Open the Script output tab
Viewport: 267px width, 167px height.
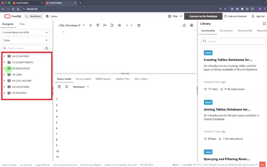84,79
